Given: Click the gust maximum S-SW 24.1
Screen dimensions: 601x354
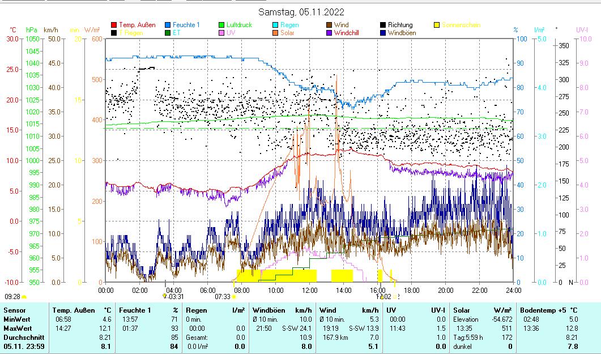Looking at the screenshot, I should point(297,329).
